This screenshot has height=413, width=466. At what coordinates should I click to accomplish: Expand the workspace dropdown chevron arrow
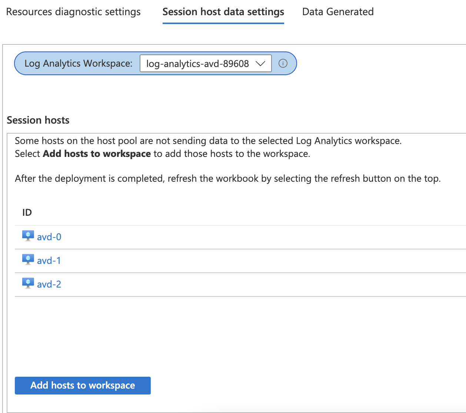[x=261, y=63]
